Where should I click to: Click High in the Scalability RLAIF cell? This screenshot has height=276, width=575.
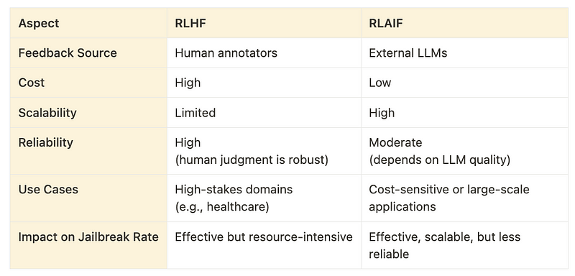pos(382,113)
